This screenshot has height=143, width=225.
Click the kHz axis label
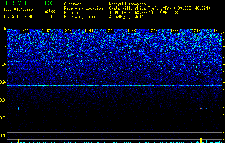(3, 29)
